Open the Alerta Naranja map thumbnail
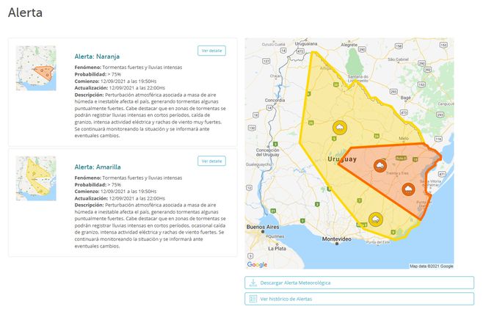Image resolution: width=483 pixels, height=312 pixels. point(35,68)
